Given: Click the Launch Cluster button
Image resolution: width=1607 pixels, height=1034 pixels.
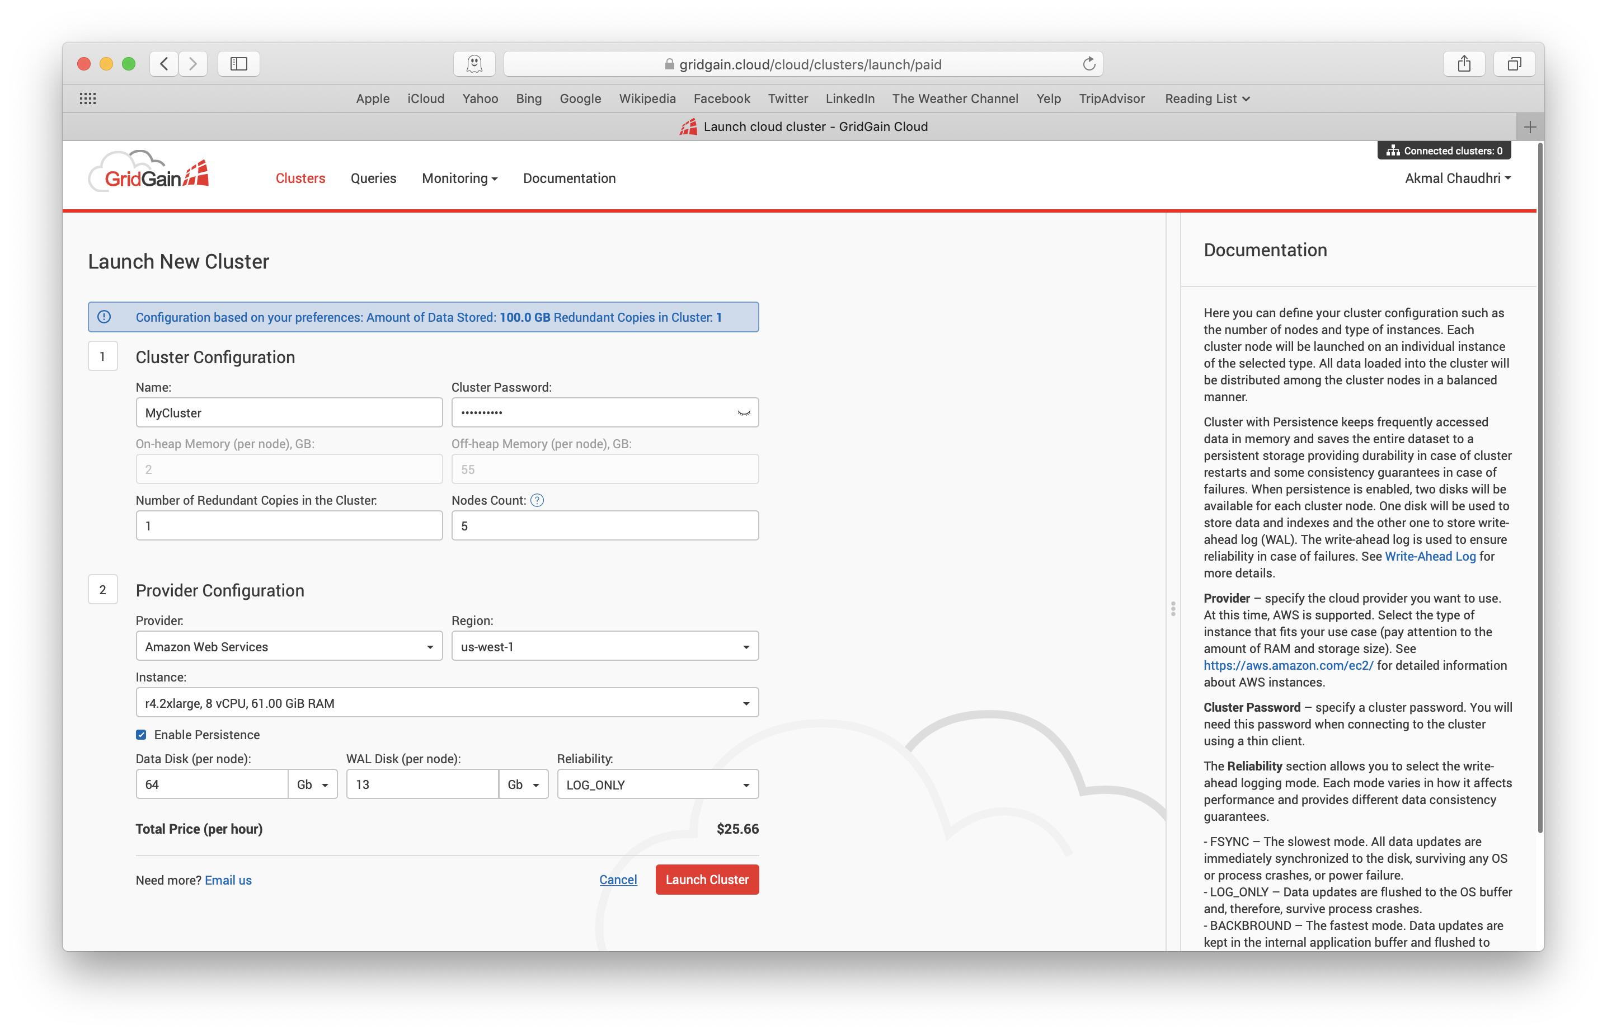Looking at the screenshot, I should pyautogui.click(x=707, y=880).
